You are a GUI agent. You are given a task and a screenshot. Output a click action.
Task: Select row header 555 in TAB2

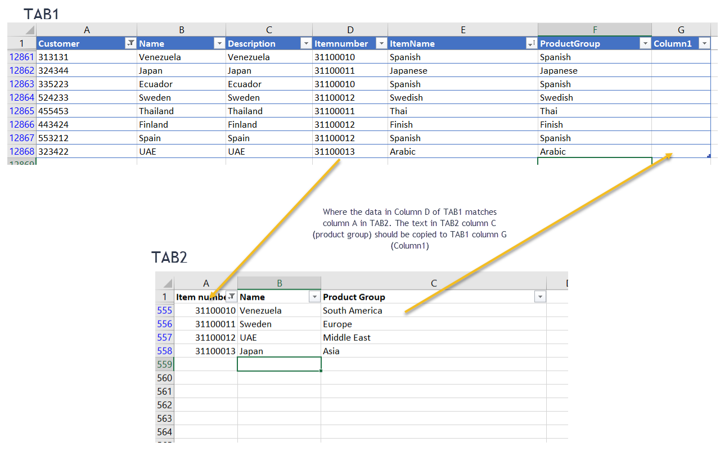(x=165, y=310)
